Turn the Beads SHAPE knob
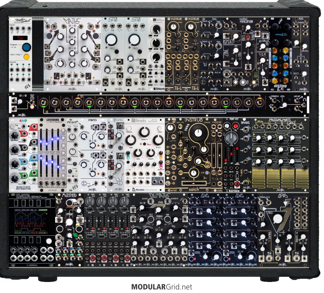 tap(151, 153)
